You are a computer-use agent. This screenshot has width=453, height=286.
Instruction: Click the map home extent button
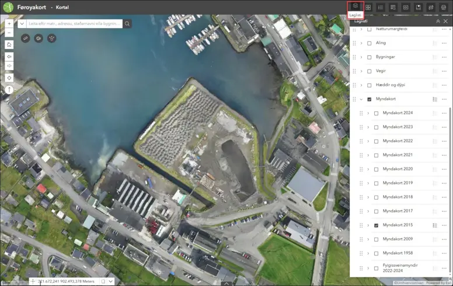[x=9, y=44]
